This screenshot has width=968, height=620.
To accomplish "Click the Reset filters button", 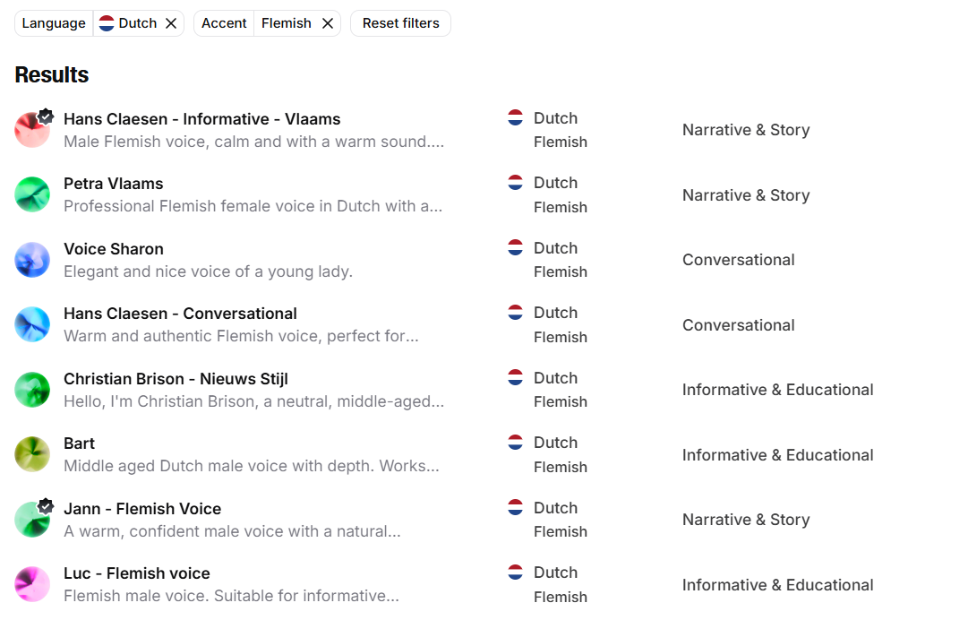I will (400, 23).
